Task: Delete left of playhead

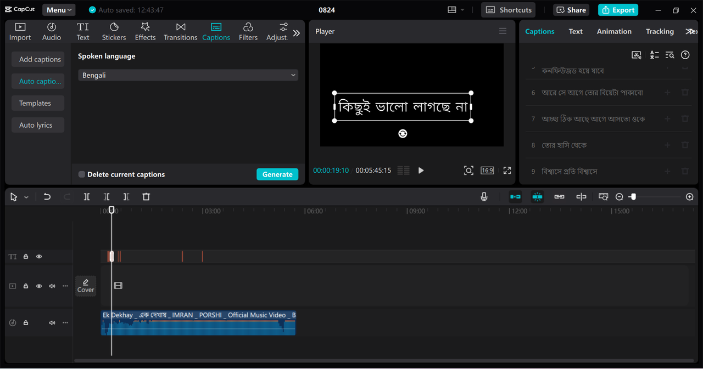Action: [107, 197]
